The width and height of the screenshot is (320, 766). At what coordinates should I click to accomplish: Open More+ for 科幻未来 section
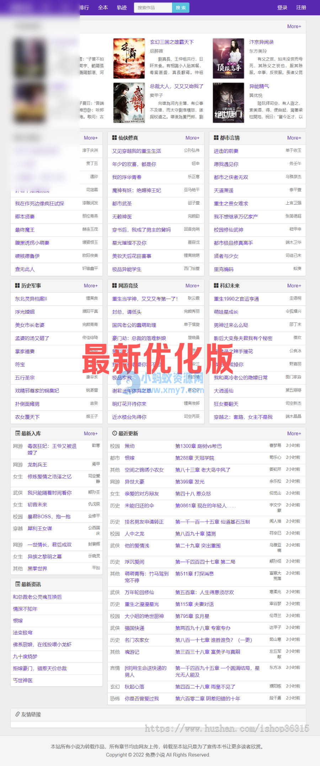tap(294, 285)
